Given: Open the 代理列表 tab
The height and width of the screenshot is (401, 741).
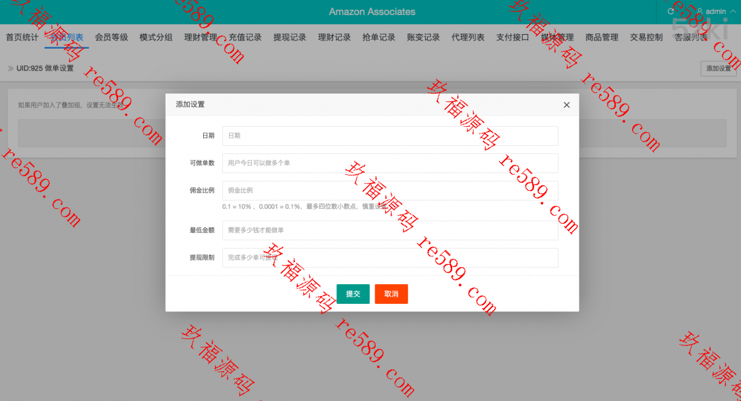Looking at the screenshot, I should 468,37.
